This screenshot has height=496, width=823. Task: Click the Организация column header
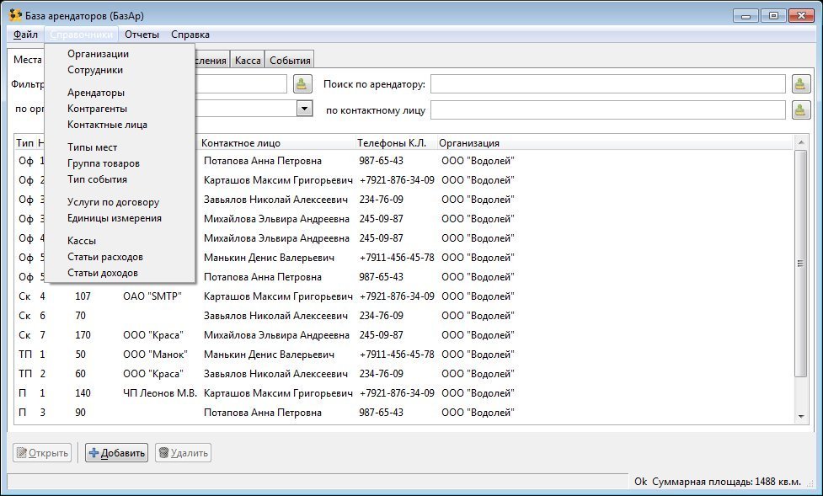[469, 143]
